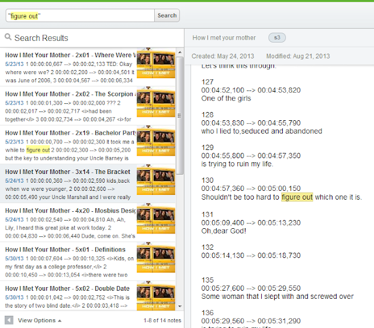Click thumbnail of 5x02 Double Date note
Image resolution: width=374 pixels, height=328 pixels.
click(x=156, y=295)
